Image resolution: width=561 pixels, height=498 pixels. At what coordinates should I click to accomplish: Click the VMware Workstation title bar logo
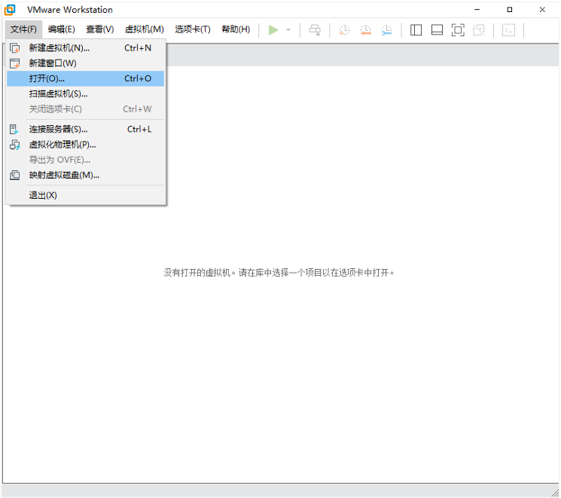coord(10,10)
